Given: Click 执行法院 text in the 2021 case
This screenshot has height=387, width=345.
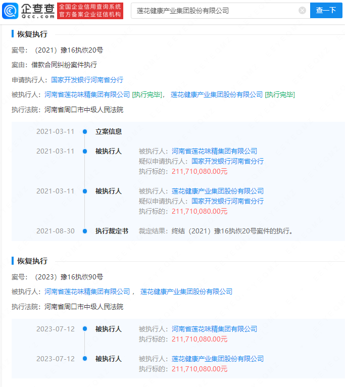Looking at the screenshot, I should (x=84, y=110).
